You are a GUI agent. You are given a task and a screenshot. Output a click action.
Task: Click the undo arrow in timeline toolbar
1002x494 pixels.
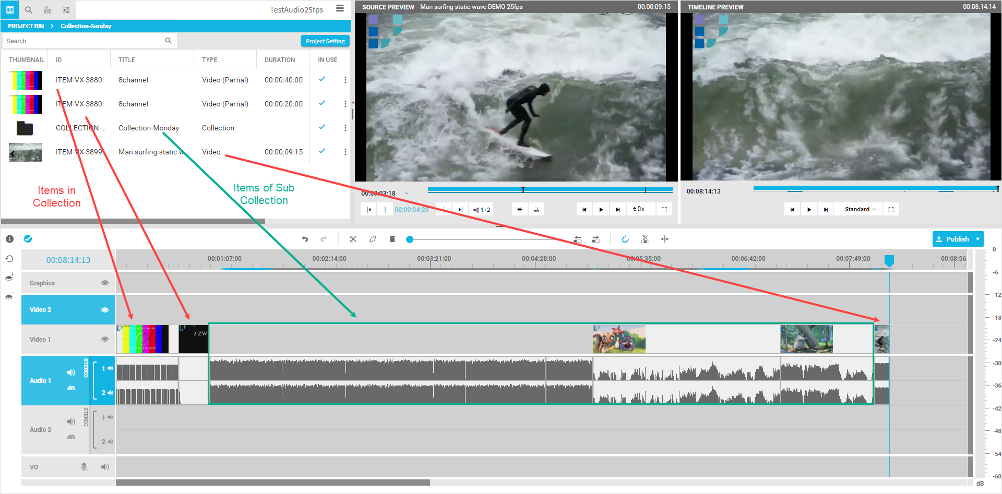pos(305,239)
